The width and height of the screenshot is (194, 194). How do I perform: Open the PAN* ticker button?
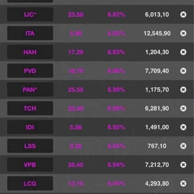tap(30, 90)
